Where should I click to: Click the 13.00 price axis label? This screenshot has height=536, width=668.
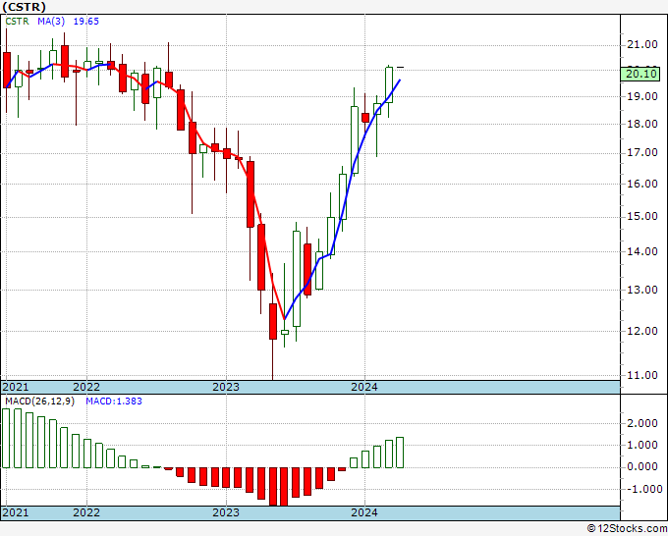(641, 290)
